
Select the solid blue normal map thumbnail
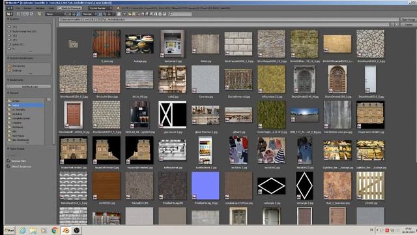(x=205, y=185)
